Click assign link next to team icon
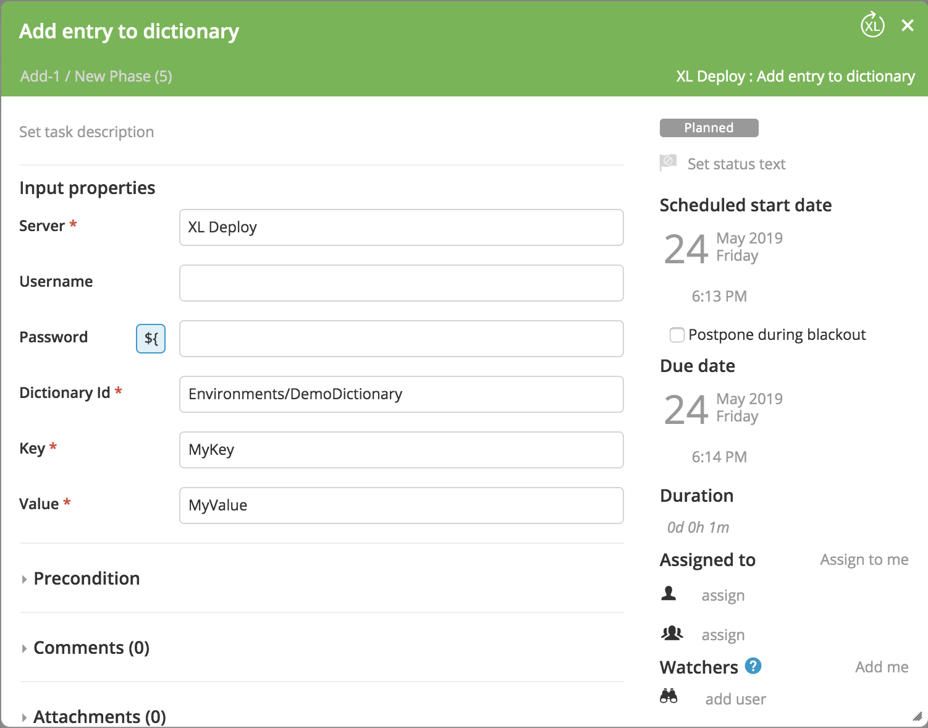Screen dimensions: 928x728 pyautogui.click(x=723, y=635)
